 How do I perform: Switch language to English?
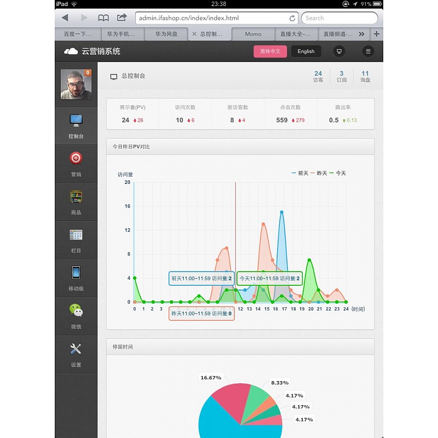tap(306, 51)
